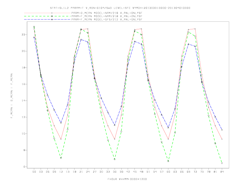Click x-axis forecast hour label 81

(x=215, y=172)
